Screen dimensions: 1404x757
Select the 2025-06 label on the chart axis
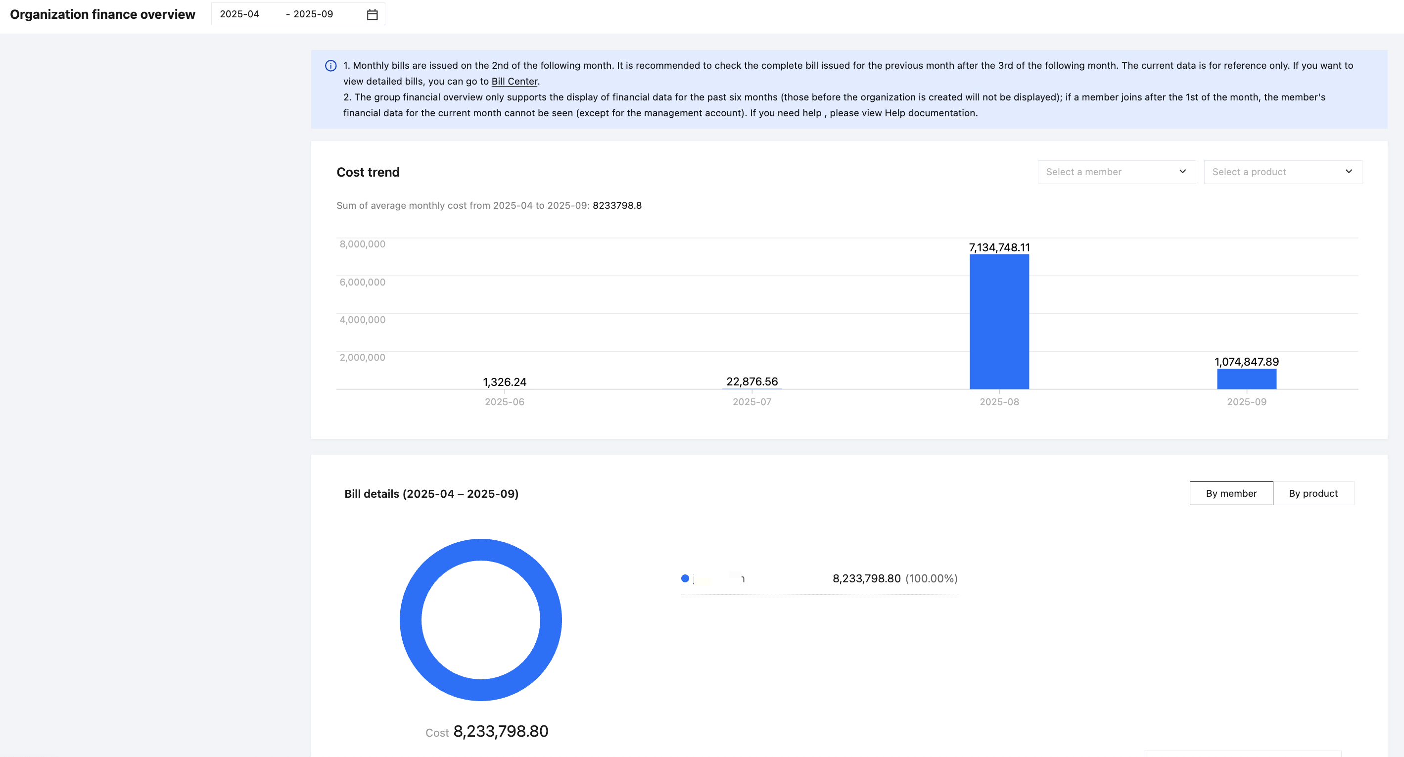(x=504, y=402)
